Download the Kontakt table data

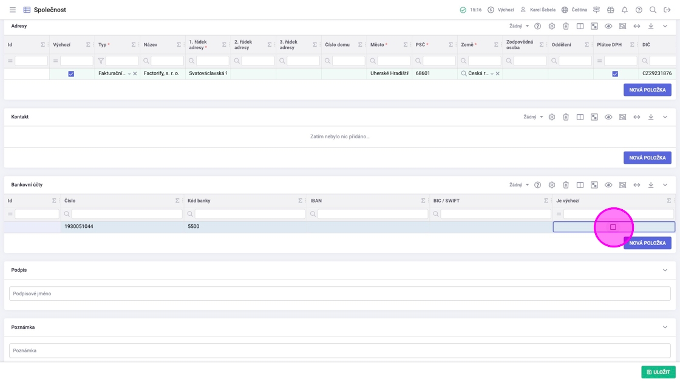pyautogui.click(x=651, y=117)
